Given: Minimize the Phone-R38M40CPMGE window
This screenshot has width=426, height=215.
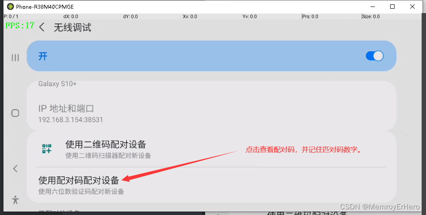Looking at the screenshot, I should tap(372, 7).
